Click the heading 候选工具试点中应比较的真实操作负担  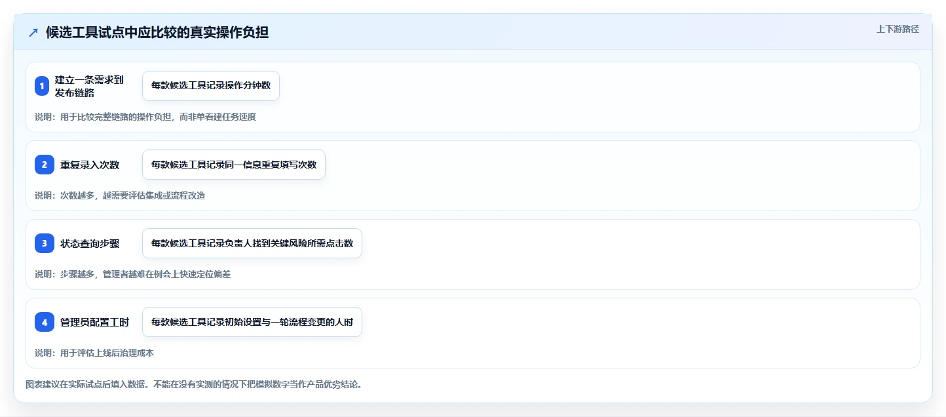157,33
